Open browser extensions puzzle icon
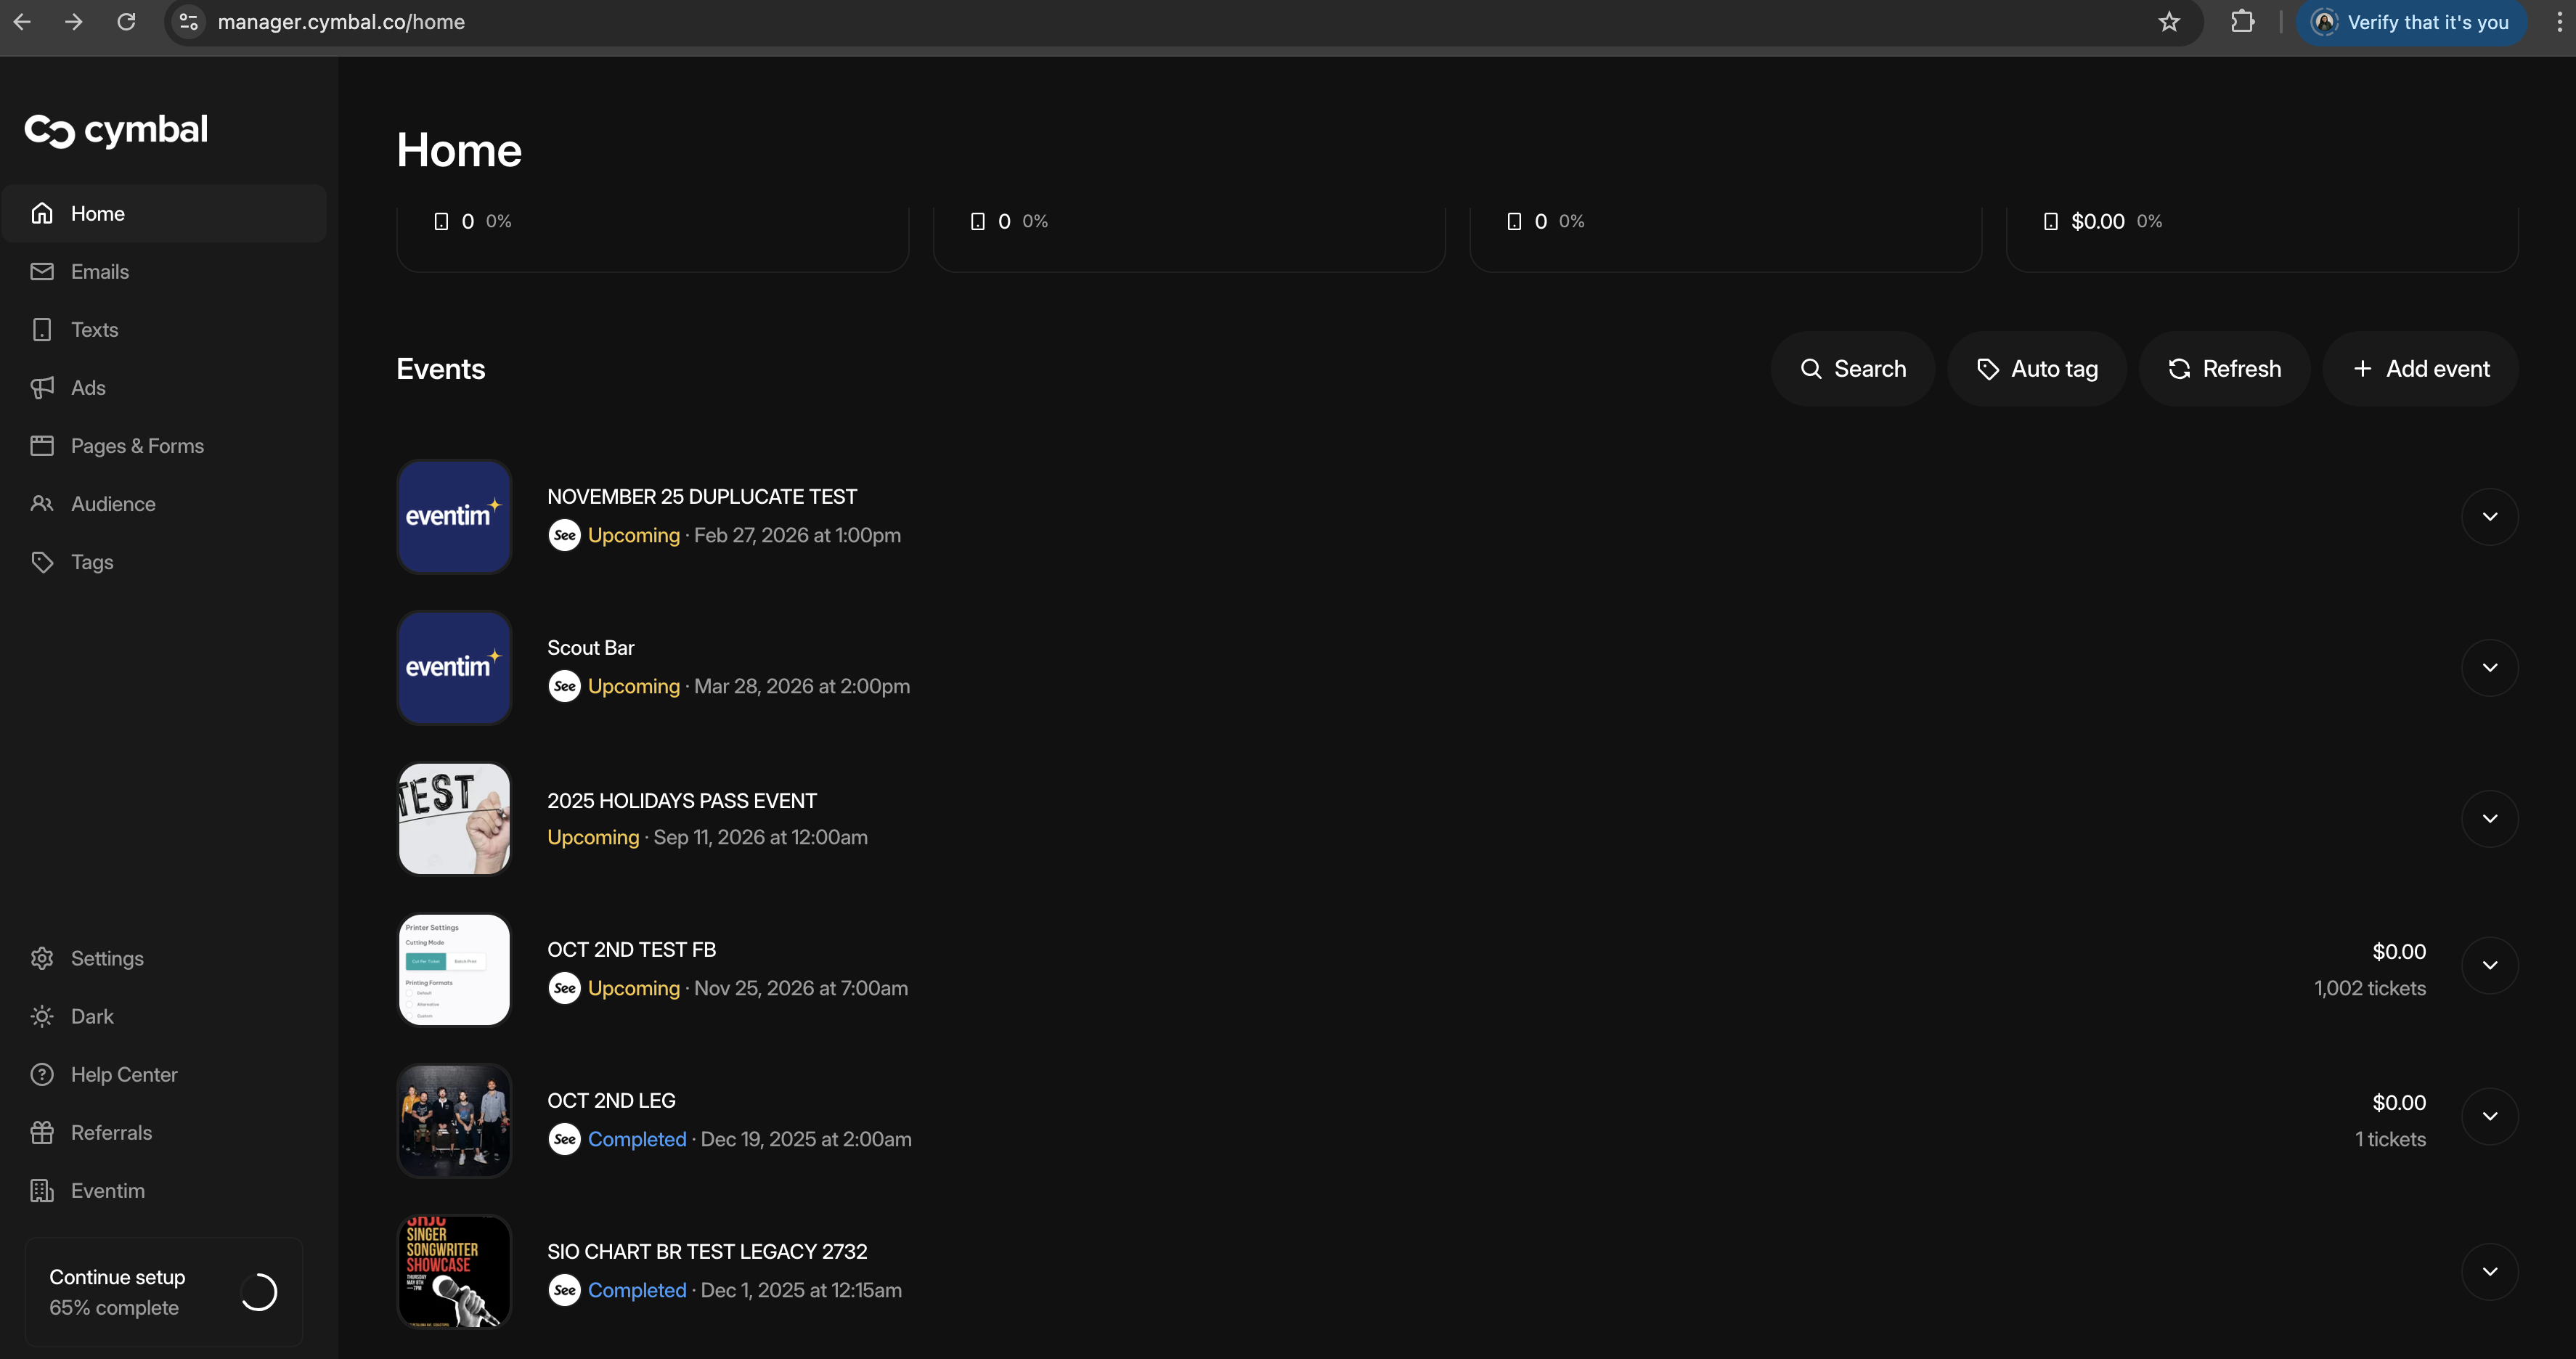This screenshot has width=2576, height=1359. tap(2242, 22)
